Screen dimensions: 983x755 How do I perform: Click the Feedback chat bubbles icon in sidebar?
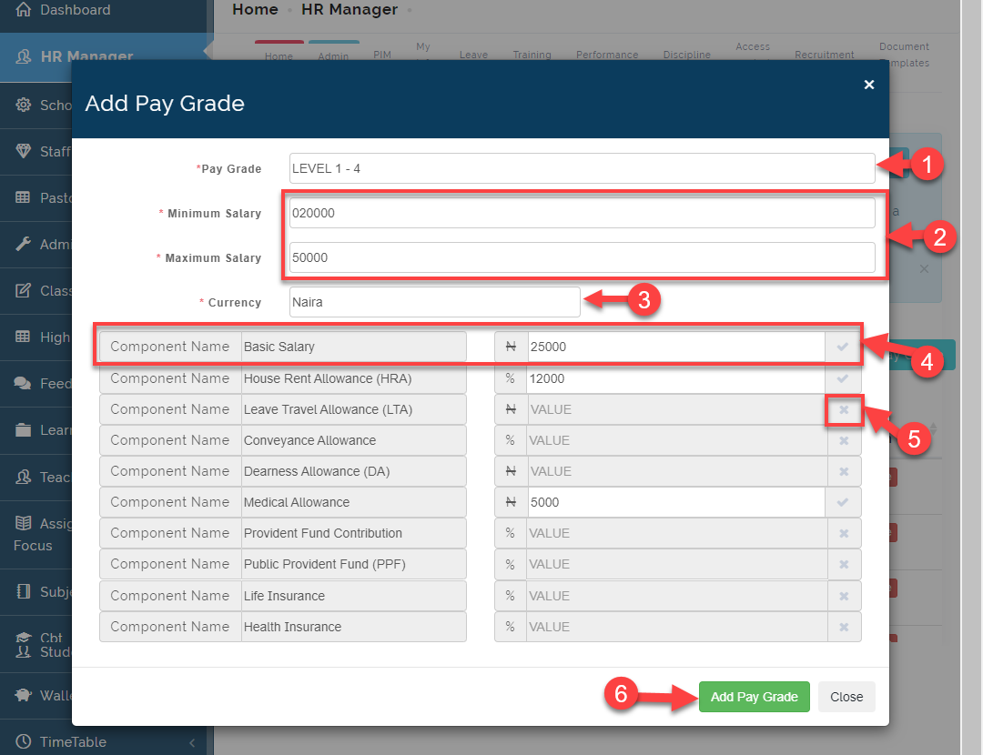23,383
